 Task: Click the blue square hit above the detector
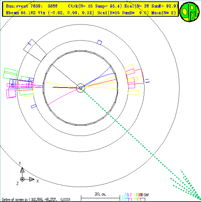coord(99,42)
